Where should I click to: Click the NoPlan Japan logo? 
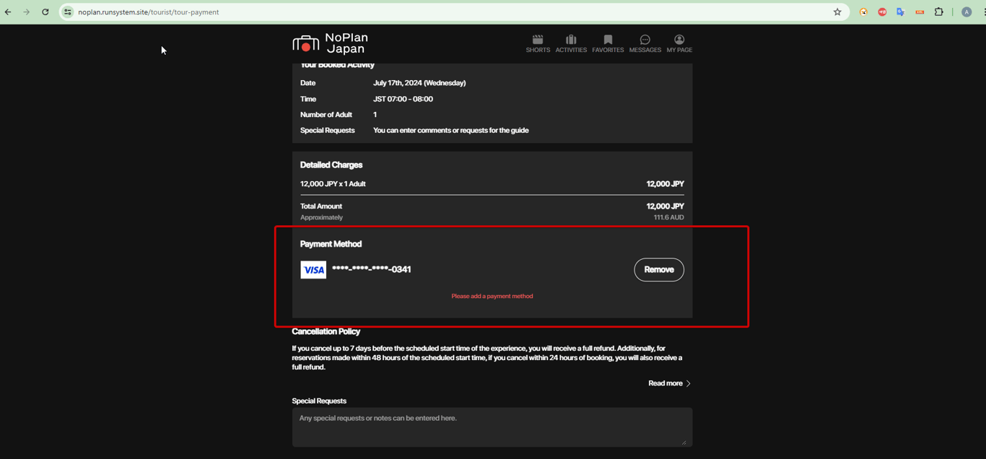tap(331, 43)
